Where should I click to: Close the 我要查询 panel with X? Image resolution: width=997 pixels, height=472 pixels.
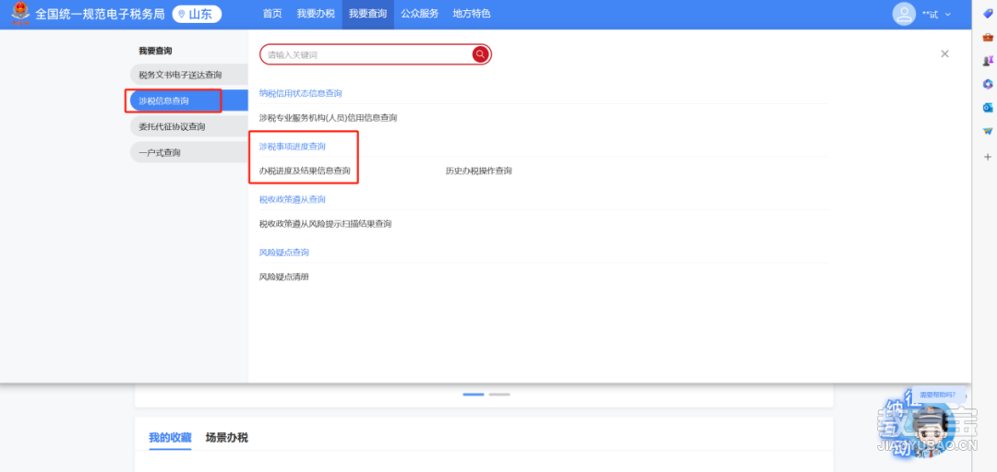tap(945, 54)
